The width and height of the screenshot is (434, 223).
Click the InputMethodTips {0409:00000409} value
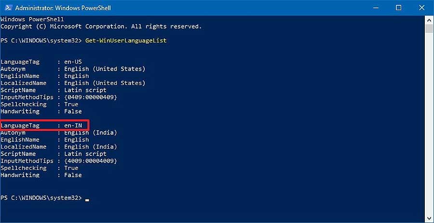91,97
